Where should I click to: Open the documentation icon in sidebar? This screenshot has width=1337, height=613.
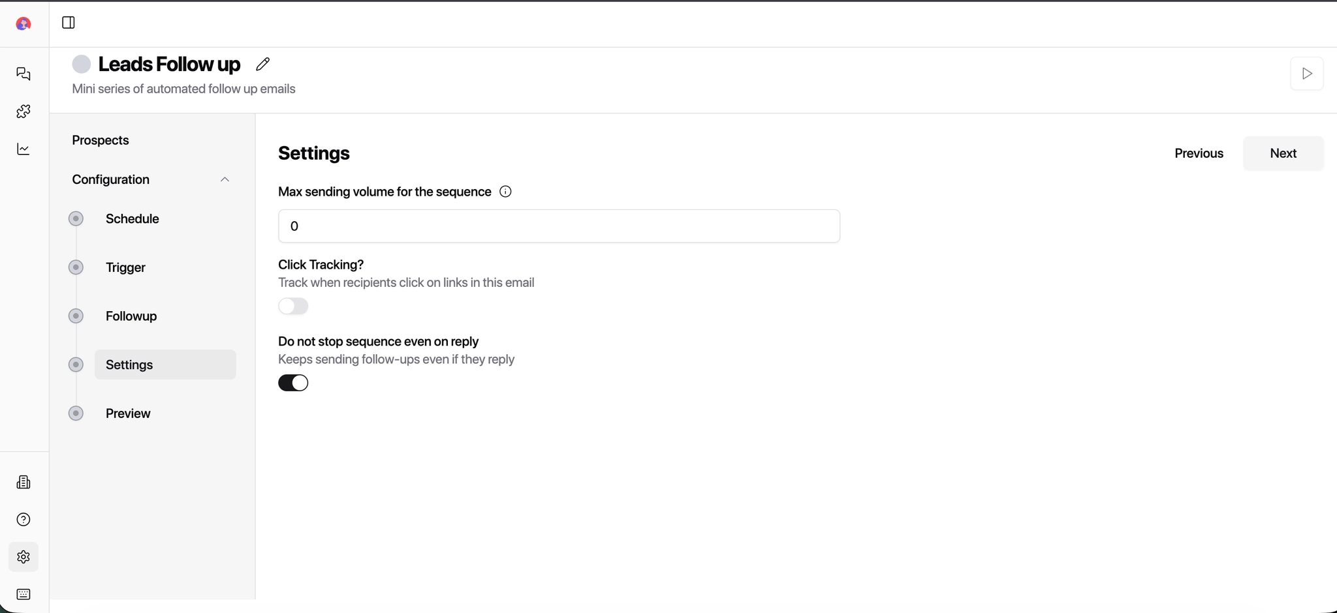coord(24,482)
